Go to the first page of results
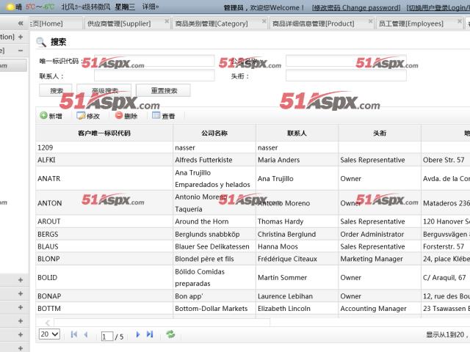This screenshot has width=470, height=352. pyautogui.click(x=73, y=334)
